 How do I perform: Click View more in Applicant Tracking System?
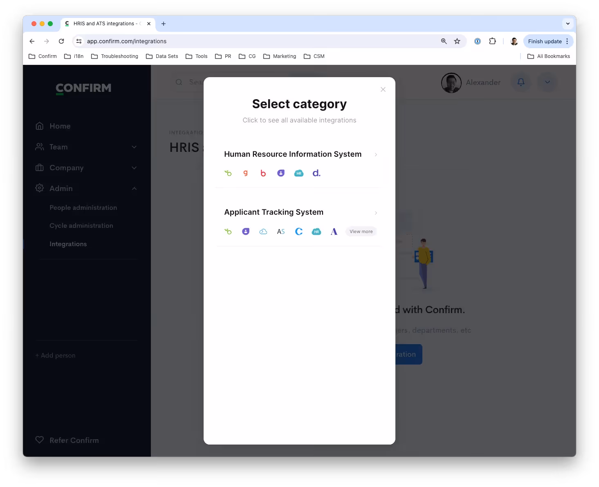[x=361, y=231]
